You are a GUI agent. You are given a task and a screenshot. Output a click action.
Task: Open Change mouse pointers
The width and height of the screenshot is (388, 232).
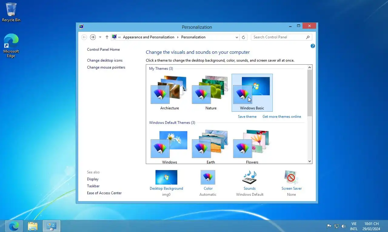(x=106, y=67)
